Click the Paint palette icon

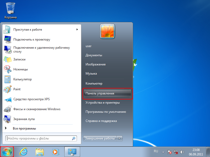pyautogui.click(x=8, y=89)
